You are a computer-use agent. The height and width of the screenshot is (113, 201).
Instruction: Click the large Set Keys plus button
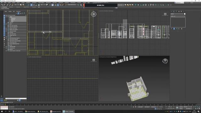pos(177,108)
